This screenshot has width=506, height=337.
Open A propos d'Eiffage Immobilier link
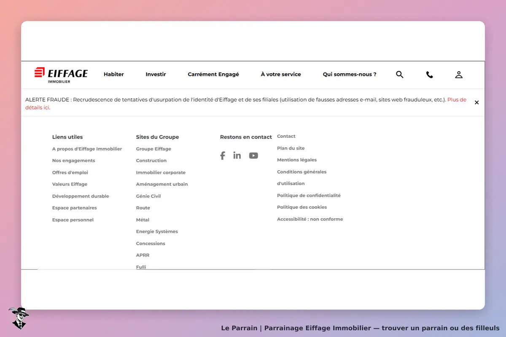point(87,149)
